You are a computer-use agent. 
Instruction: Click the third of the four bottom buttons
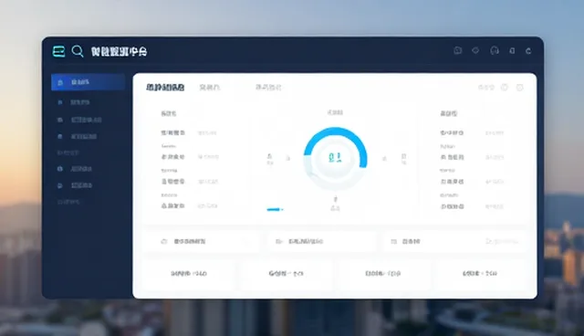tap(383, 274)
